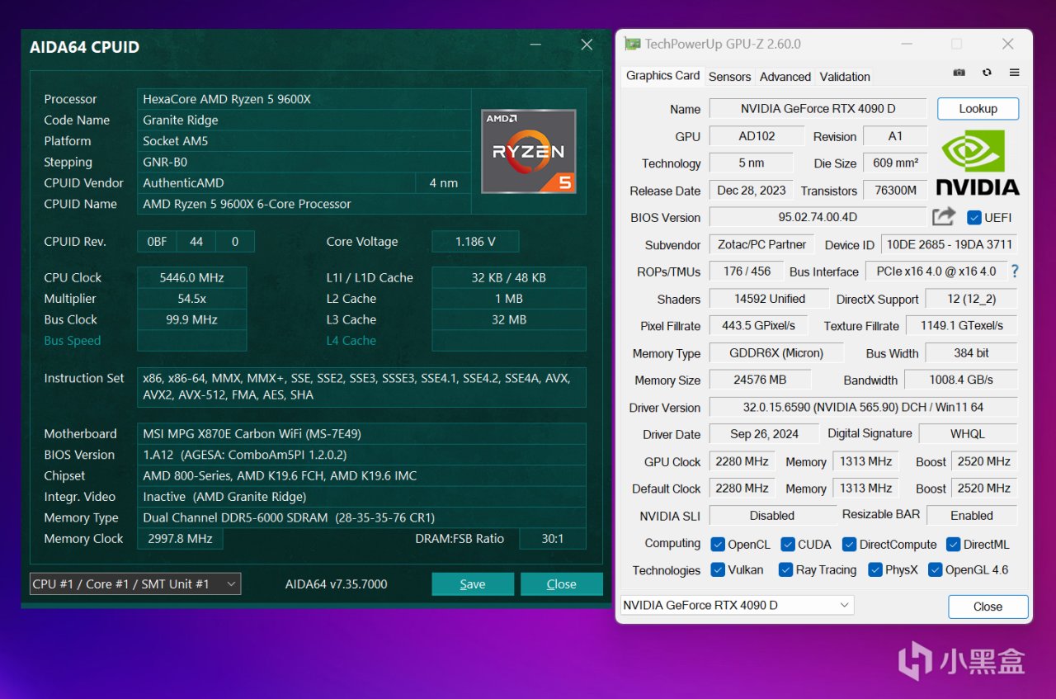
Task: Click the Lookup button in GPU-Z
Action: pyautogui.click(x=978, y=109)
